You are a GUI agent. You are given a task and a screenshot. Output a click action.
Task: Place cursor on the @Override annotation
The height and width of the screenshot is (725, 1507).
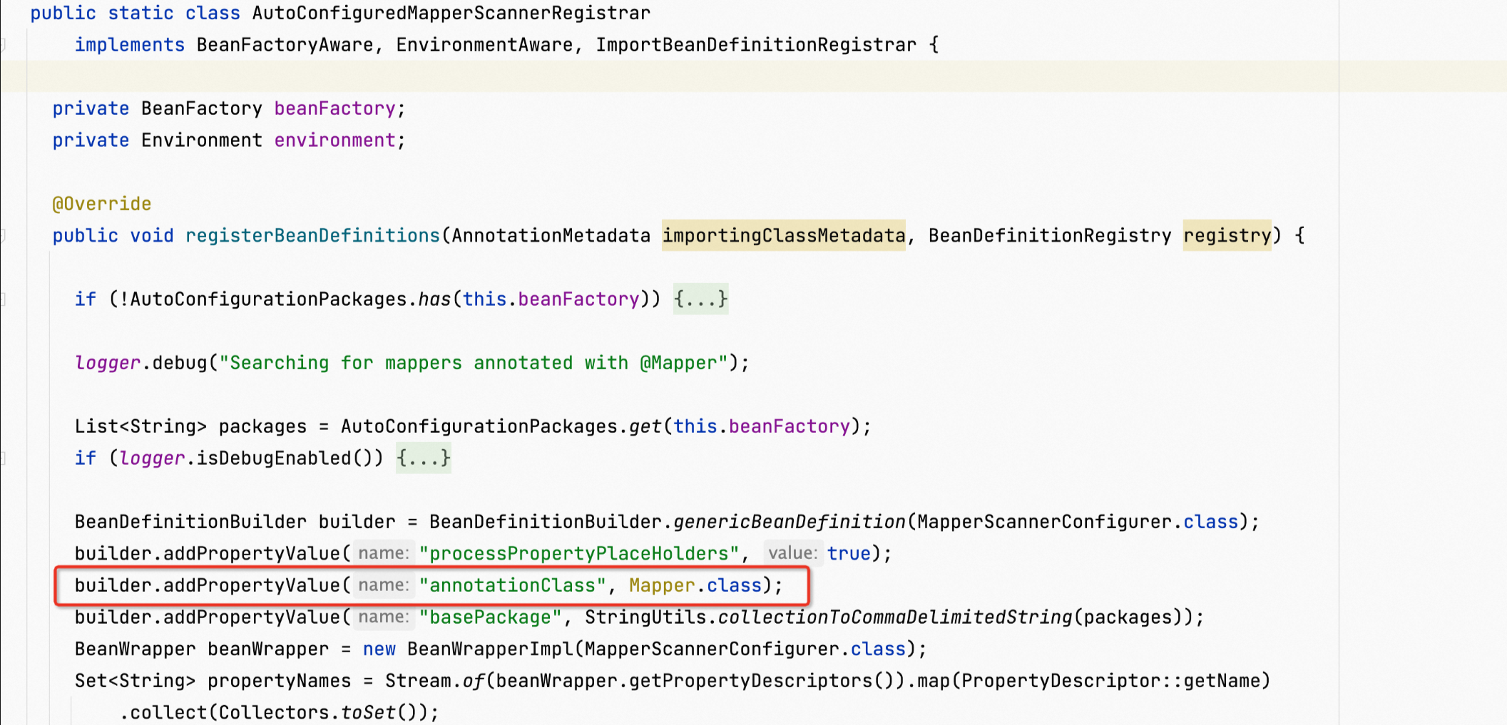[101, 203]
